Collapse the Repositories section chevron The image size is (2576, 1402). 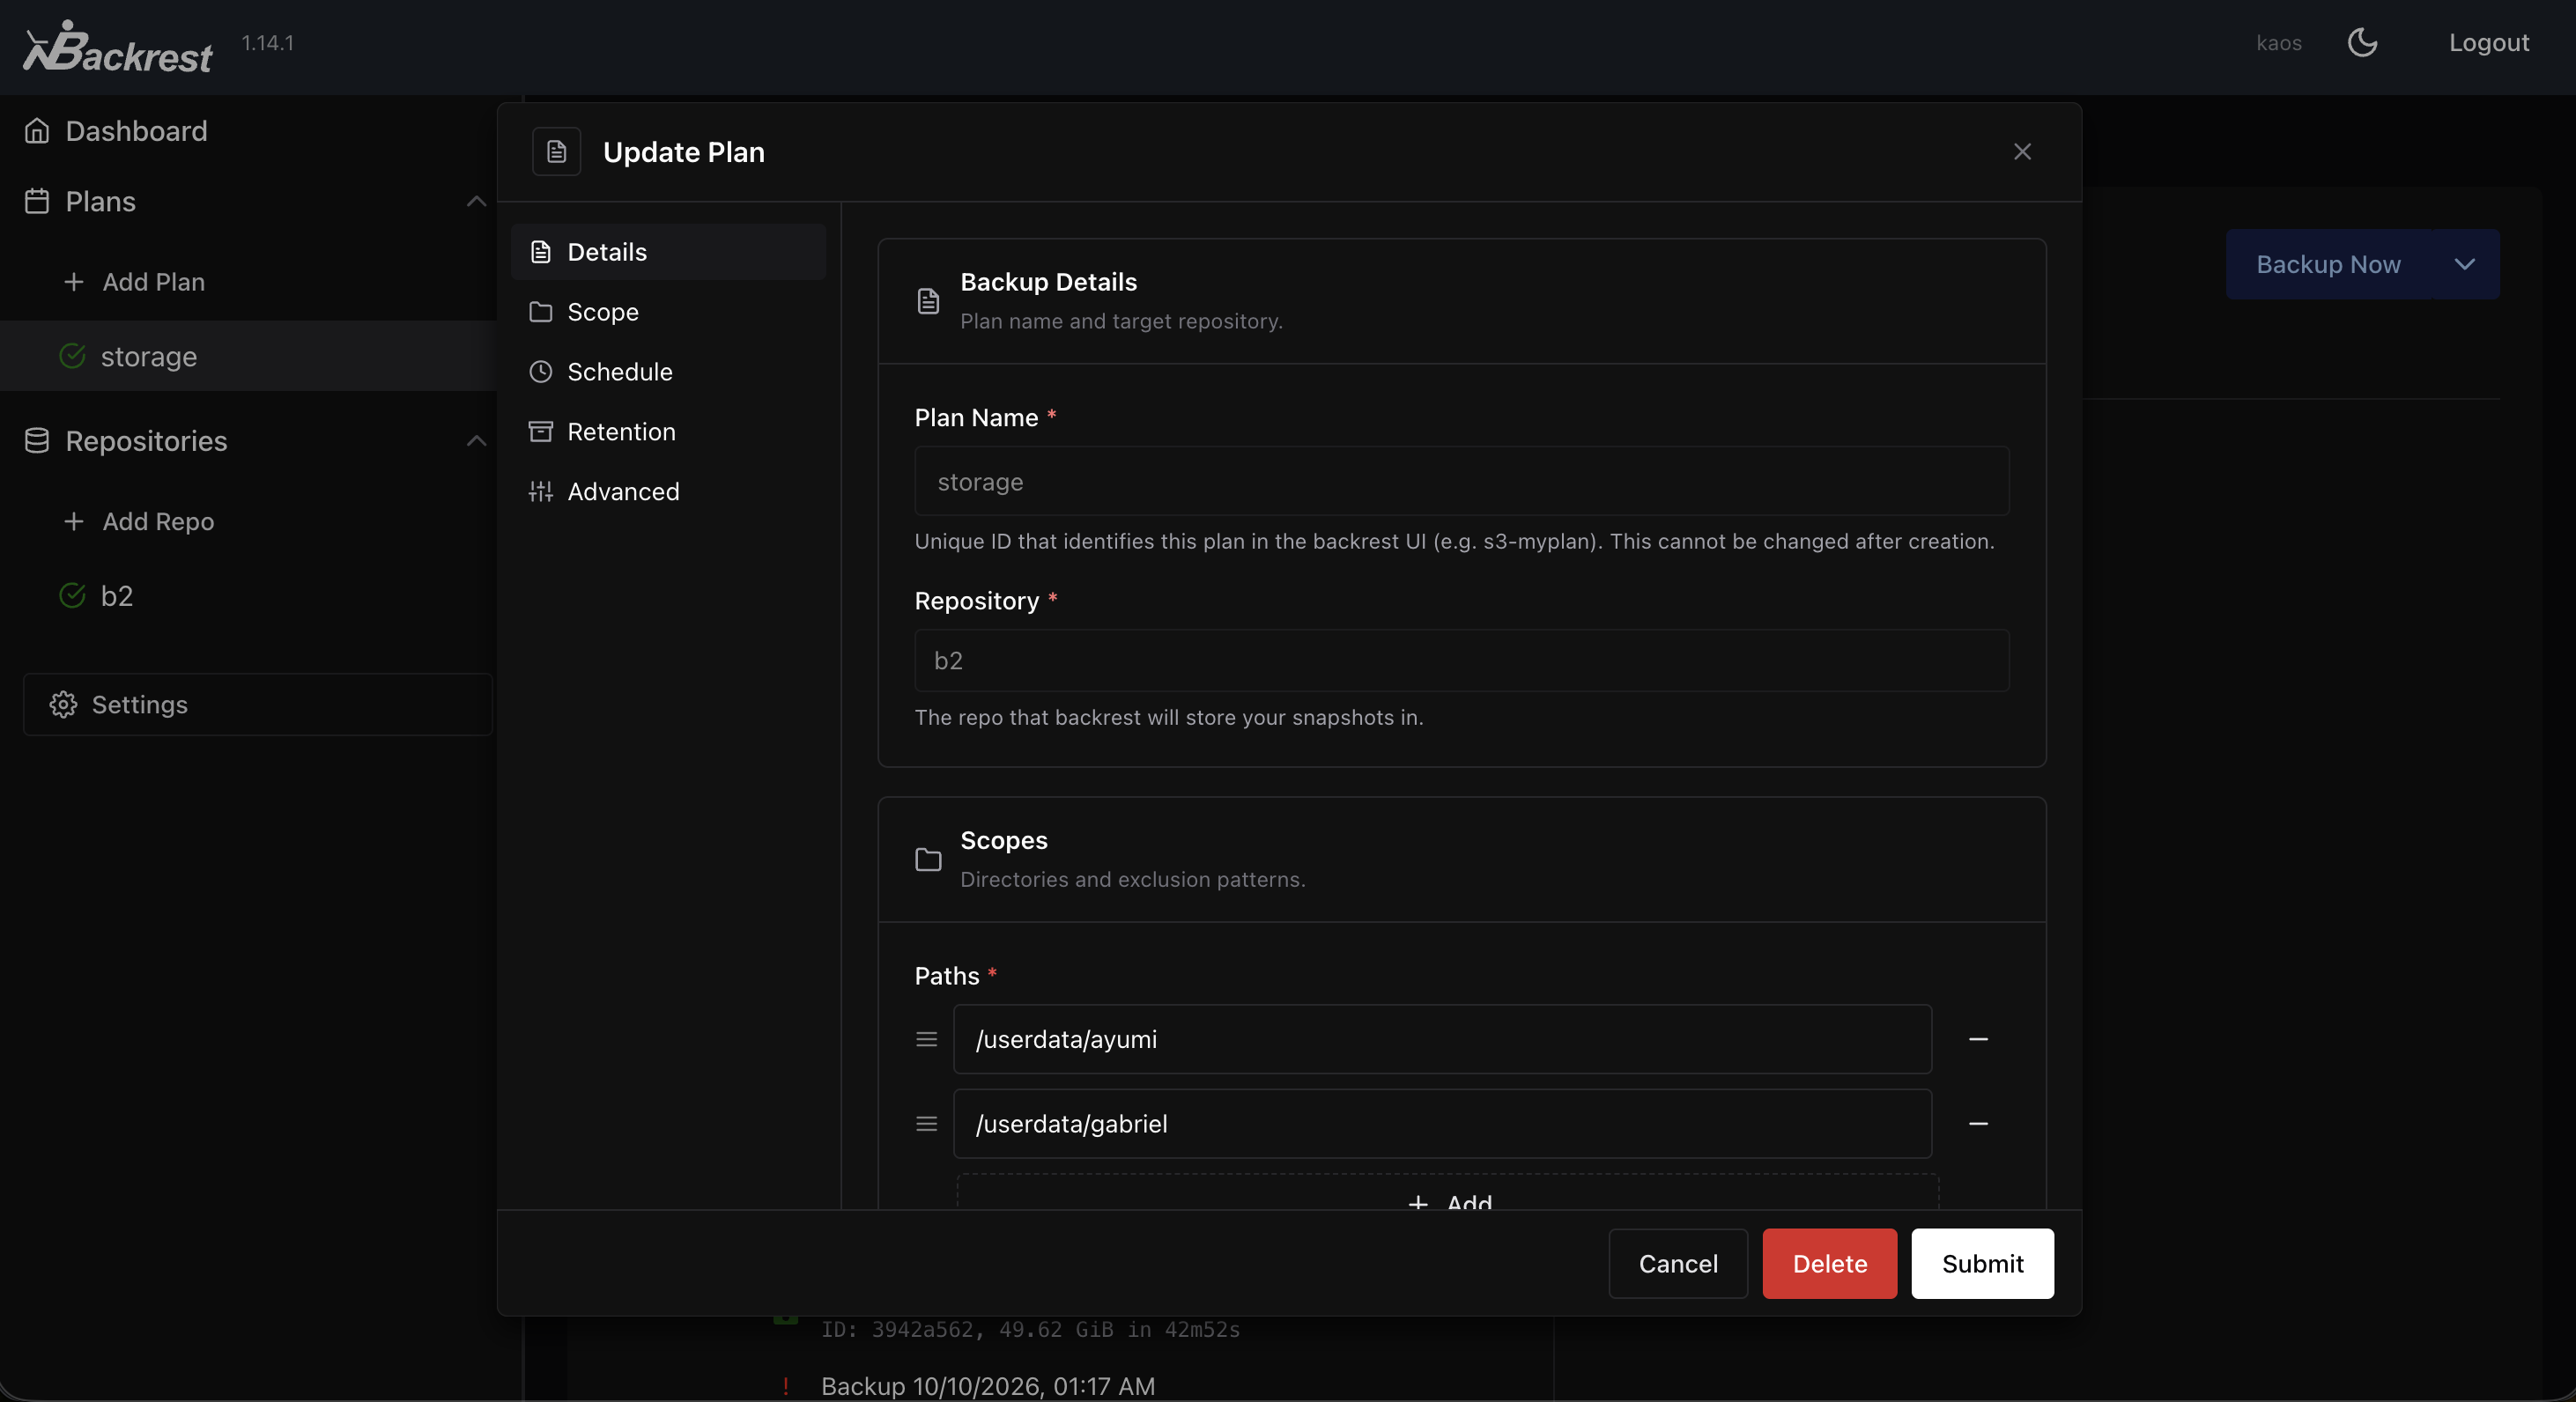(x=476, y=440)
